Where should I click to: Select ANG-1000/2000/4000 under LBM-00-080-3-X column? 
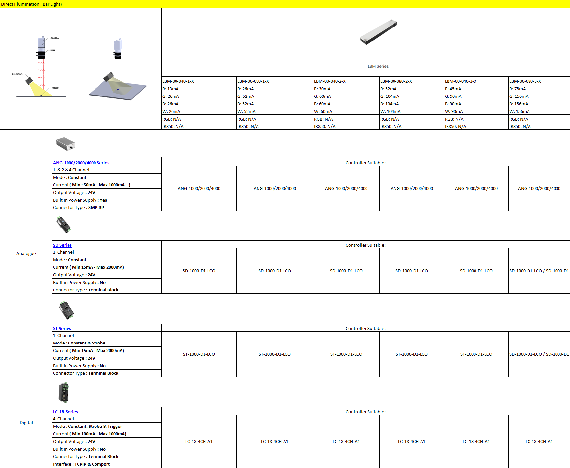(x=539, y=188)
